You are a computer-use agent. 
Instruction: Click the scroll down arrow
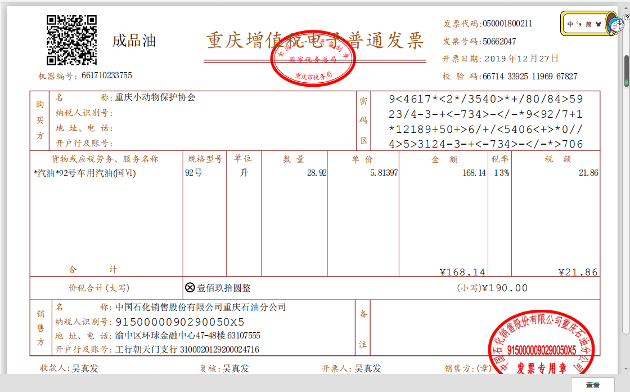click(626, 368)
